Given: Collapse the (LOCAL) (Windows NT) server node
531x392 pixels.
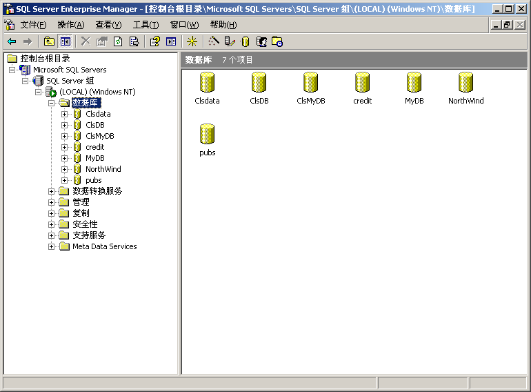Looking at the screenshot, I should (x=38, y=92).
